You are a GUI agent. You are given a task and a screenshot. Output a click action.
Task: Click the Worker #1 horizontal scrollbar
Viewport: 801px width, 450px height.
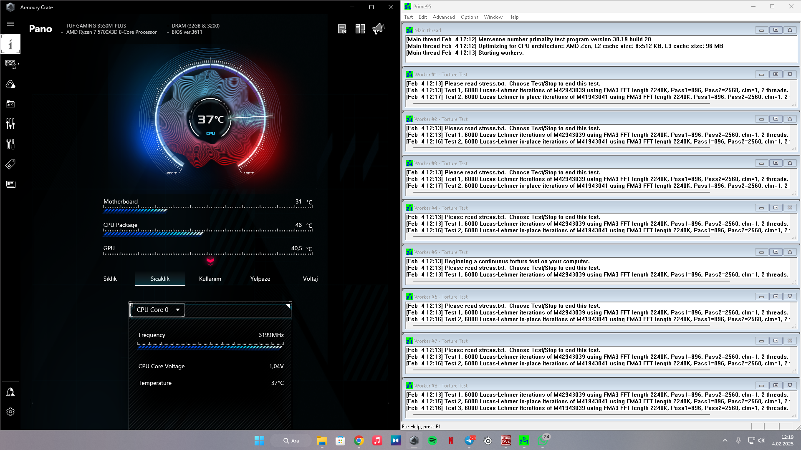coord(561,103)
